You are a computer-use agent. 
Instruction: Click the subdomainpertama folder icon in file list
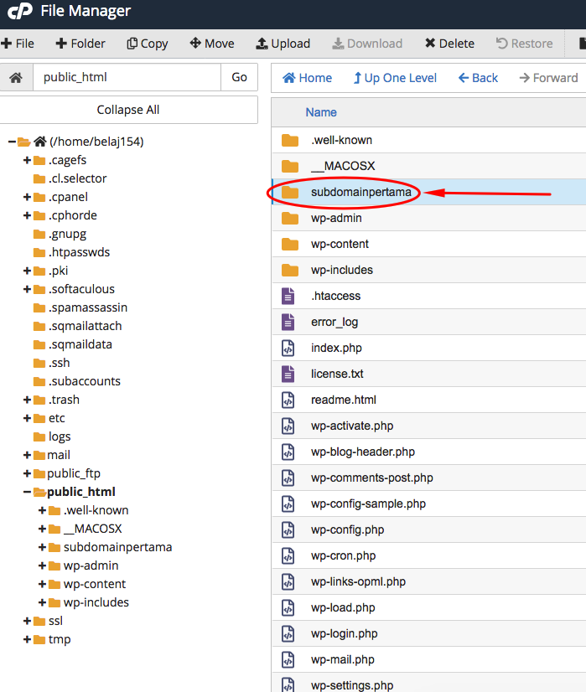tap(290, 192)
